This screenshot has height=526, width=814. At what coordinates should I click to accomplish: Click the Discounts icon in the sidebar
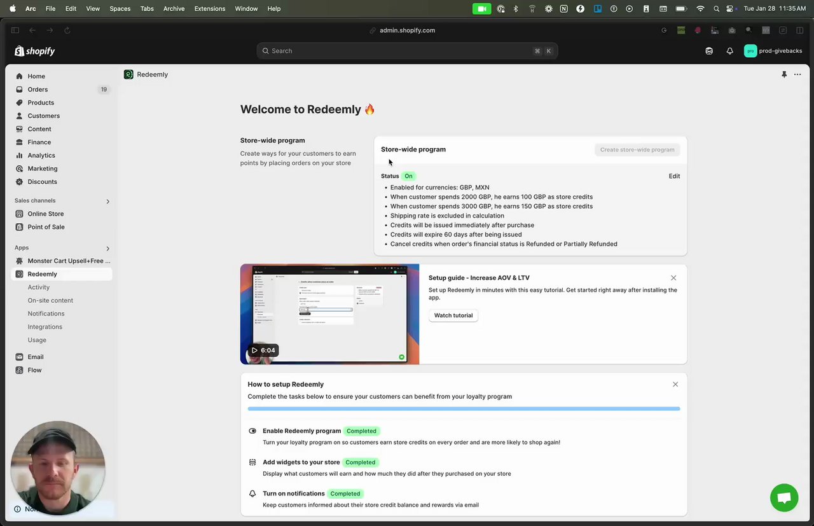19,182
